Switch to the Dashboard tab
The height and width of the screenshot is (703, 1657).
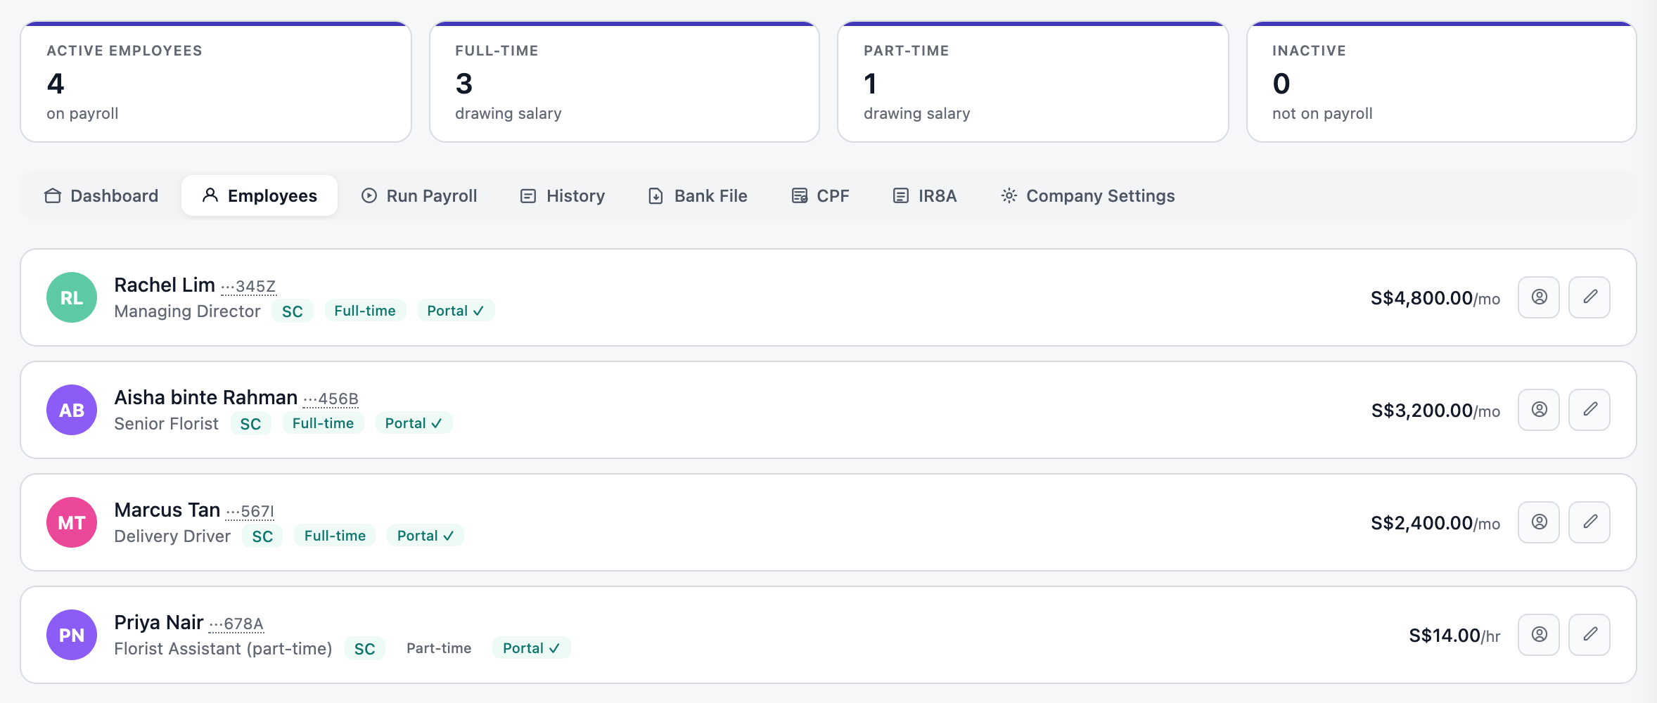[101, 195]
